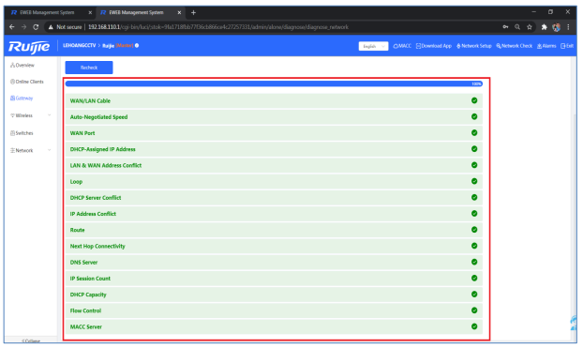The width and height of the screenshot is (583, 348).
Task: Click the Recheck button
Action: 89,68
